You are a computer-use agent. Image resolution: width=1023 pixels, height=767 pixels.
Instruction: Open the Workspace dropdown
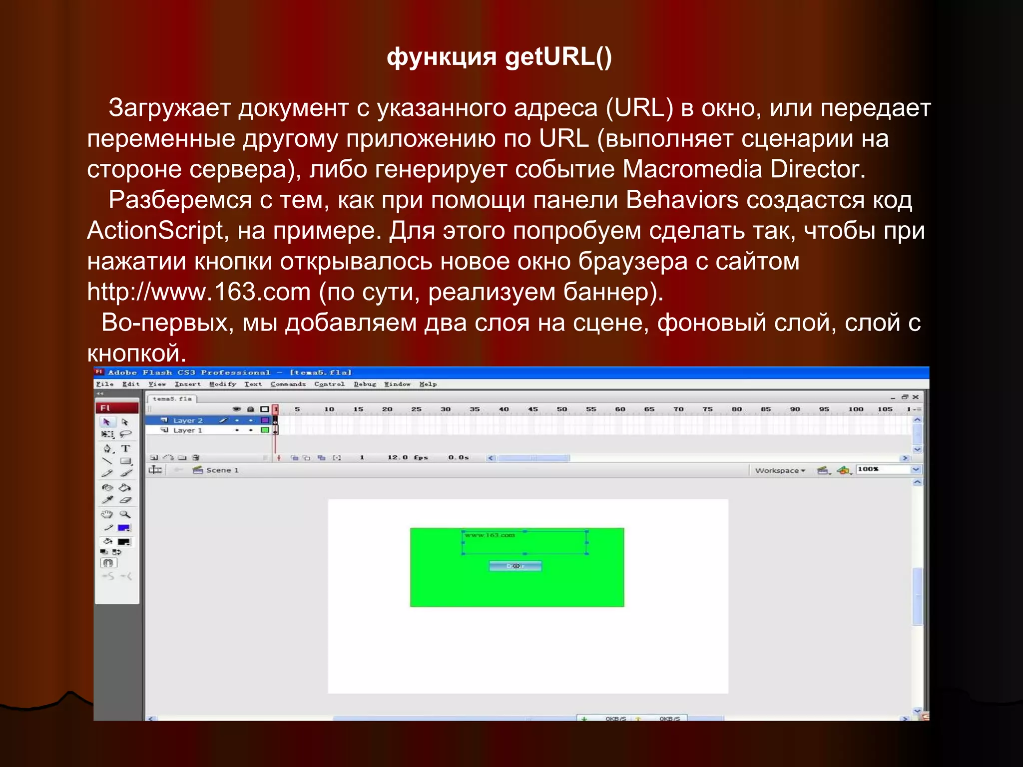(x=780, y=470)
